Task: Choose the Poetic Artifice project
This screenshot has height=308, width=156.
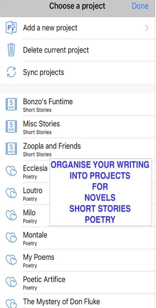Action: click(x=44, y=283)
